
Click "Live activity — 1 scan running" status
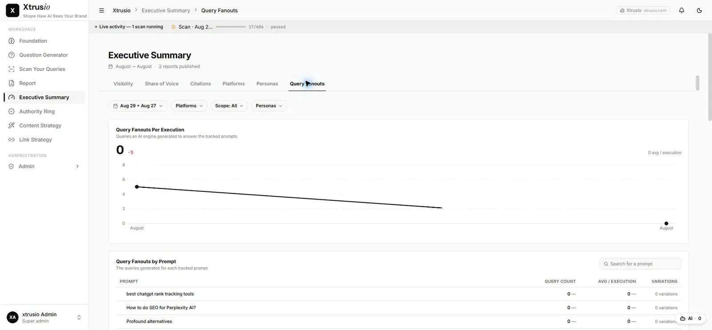point(129,27)
